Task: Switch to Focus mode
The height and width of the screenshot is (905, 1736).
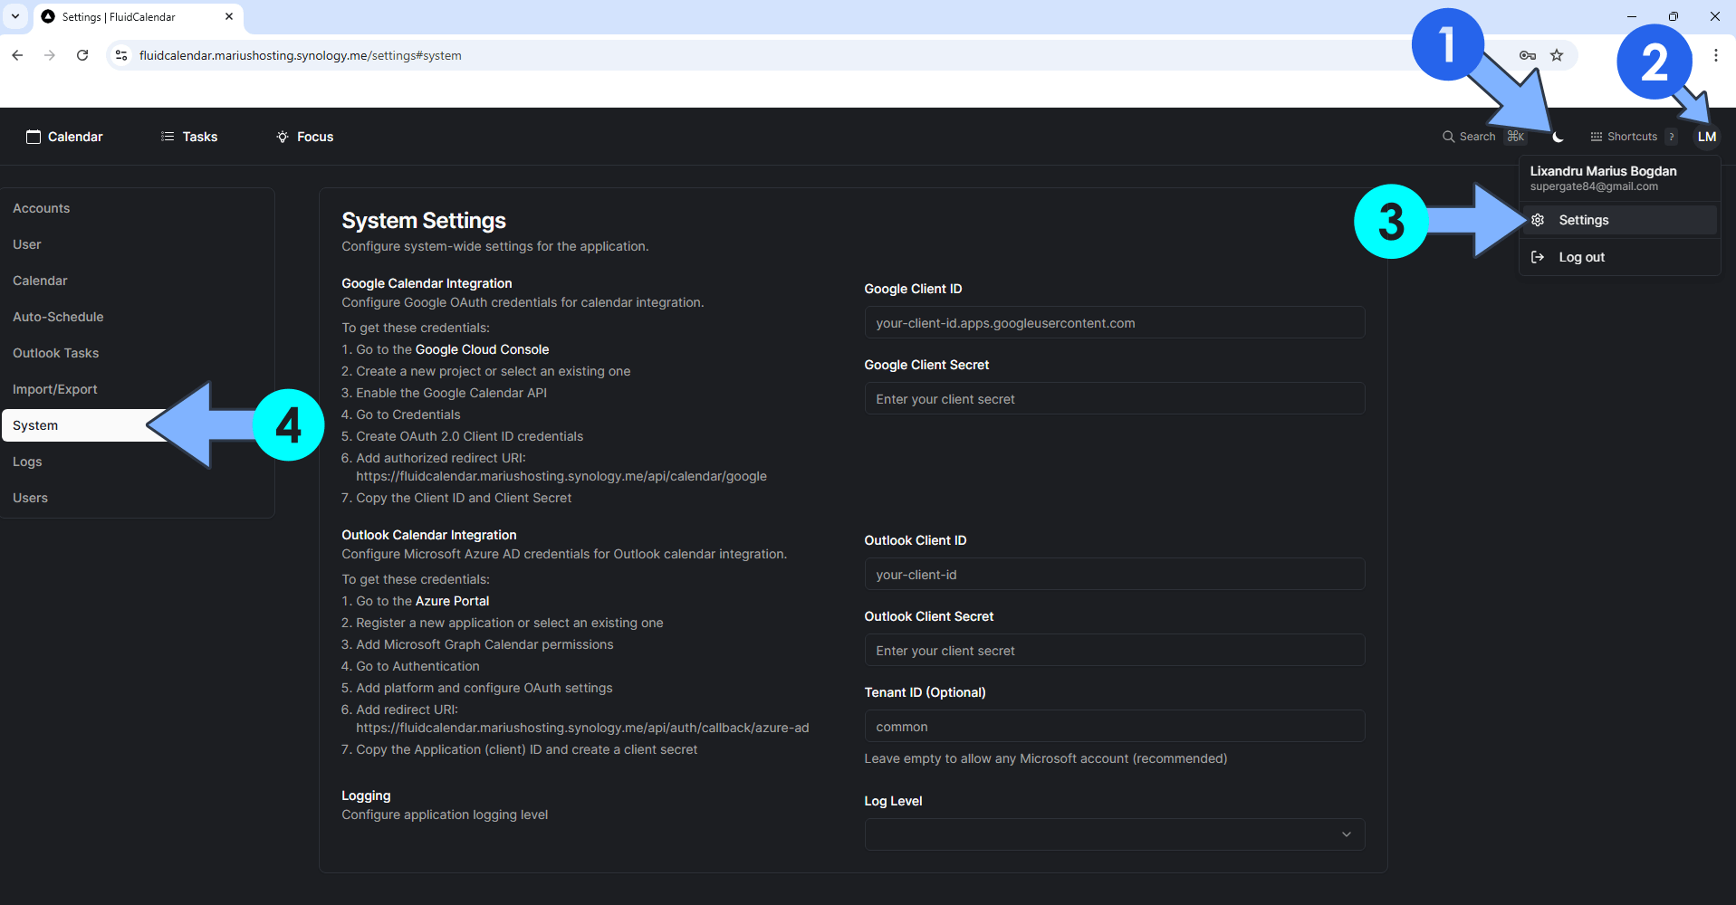Action: coord(305,137)
